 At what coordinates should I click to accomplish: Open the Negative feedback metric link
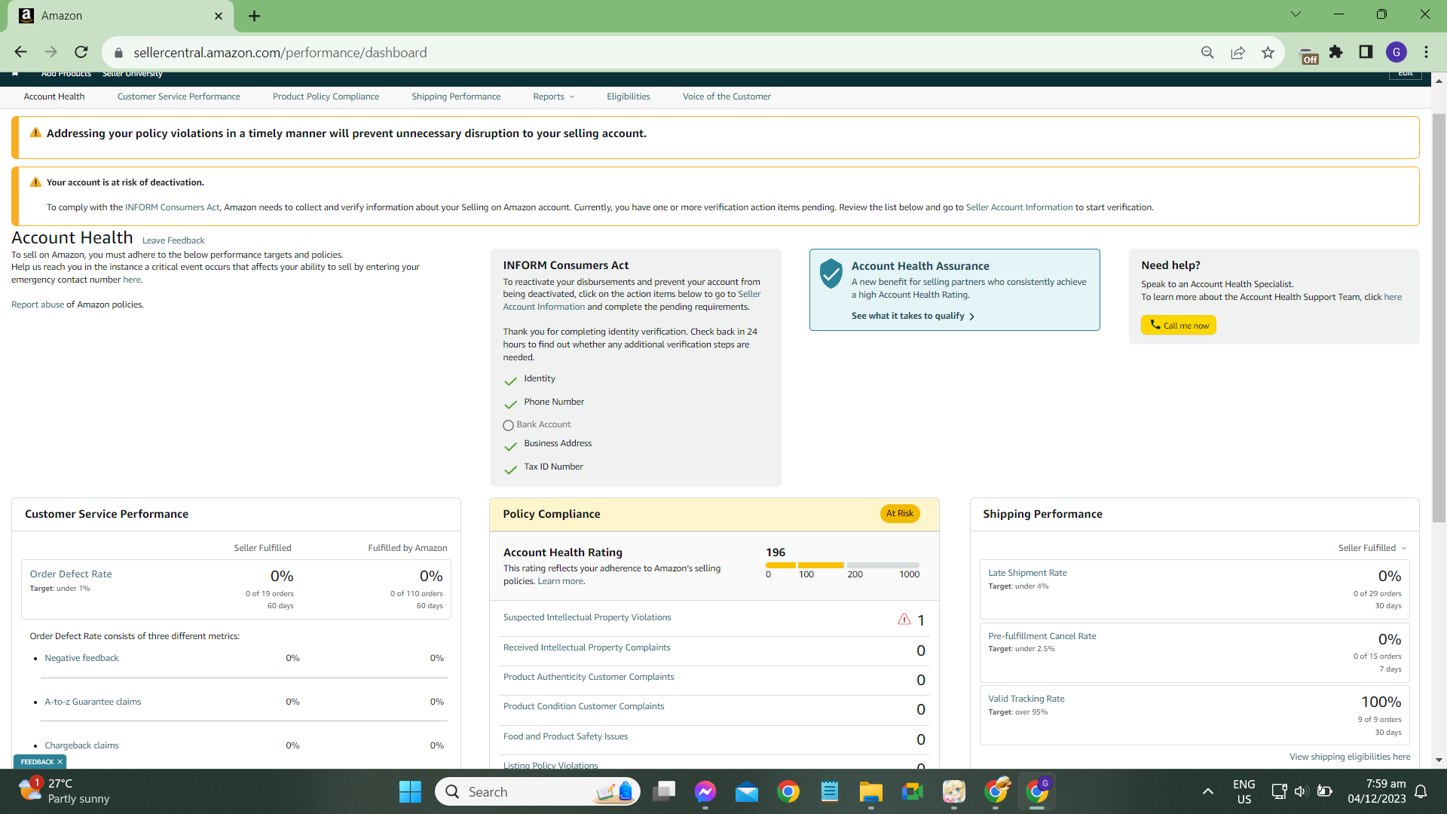coord(81,658)
